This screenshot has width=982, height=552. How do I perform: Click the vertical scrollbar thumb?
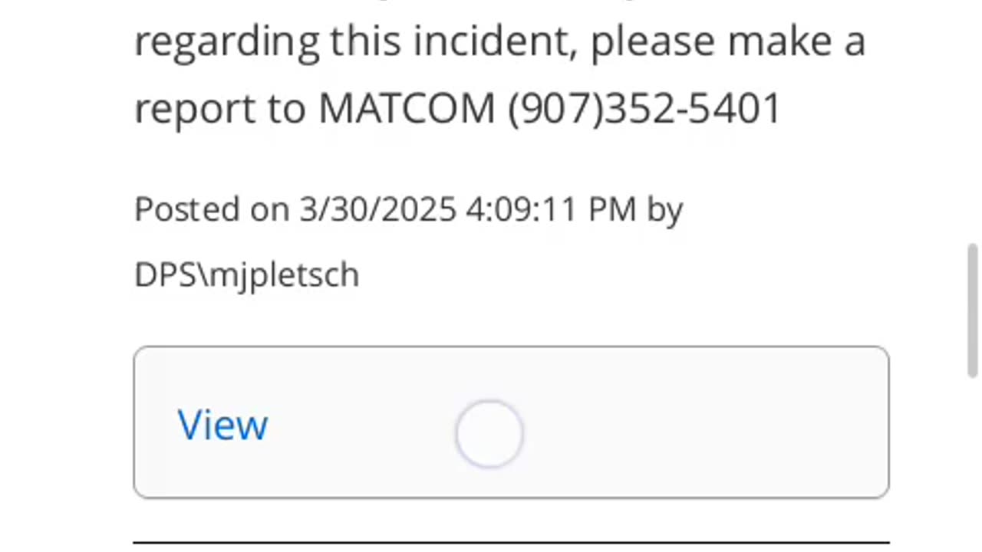(973, 310)
